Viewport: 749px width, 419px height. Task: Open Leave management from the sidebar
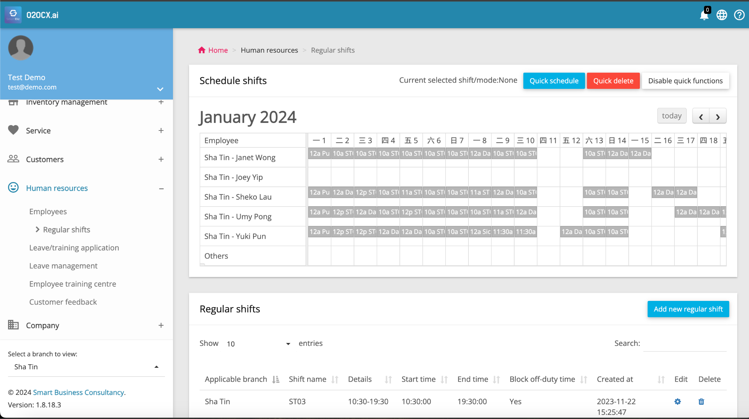click(x=63, y=265)
